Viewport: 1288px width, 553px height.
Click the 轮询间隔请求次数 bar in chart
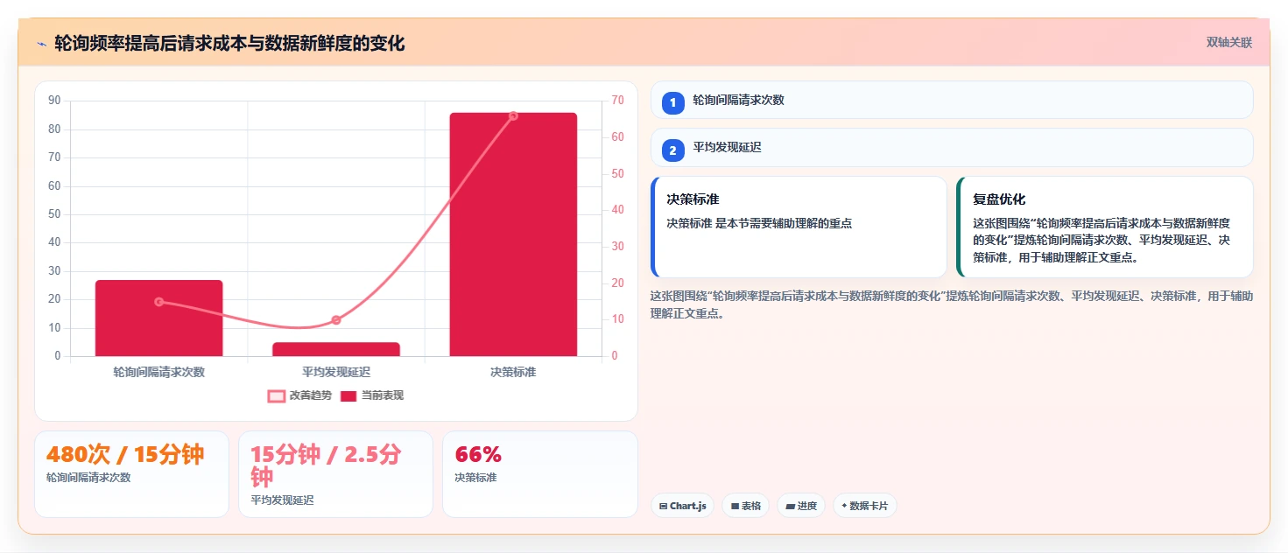click(x=159, y=318)
